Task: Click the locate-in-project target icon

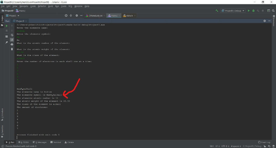Action: 66,15
